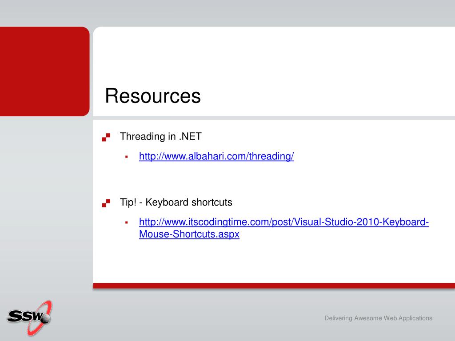This screenshot has width=455, height=341.
Task: Open the itscodingtime Visual Studio shortcuts link
Action: 284,228
